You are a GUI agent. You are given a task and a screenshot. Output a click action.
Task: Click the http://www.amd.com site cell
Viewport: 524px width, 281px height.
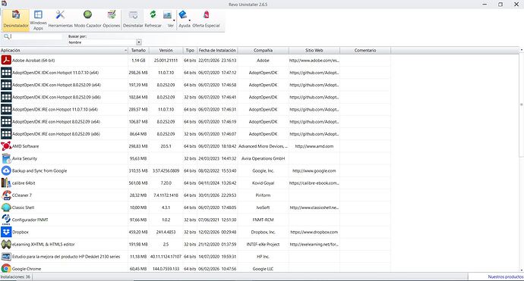click(314, 146)
